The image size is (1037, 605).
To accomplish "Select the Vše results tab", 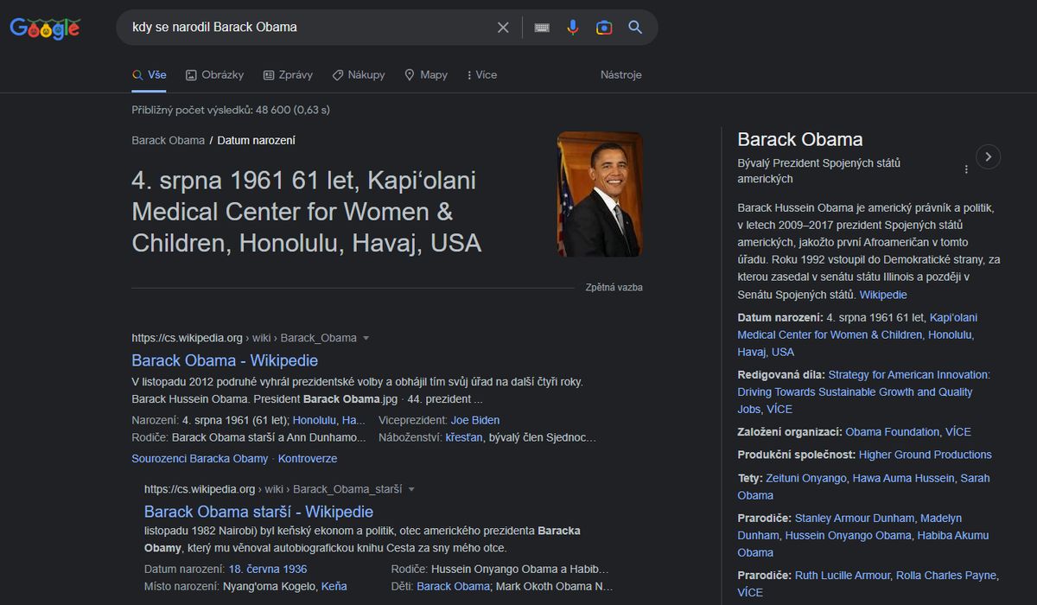I will [x=150, y=75].
